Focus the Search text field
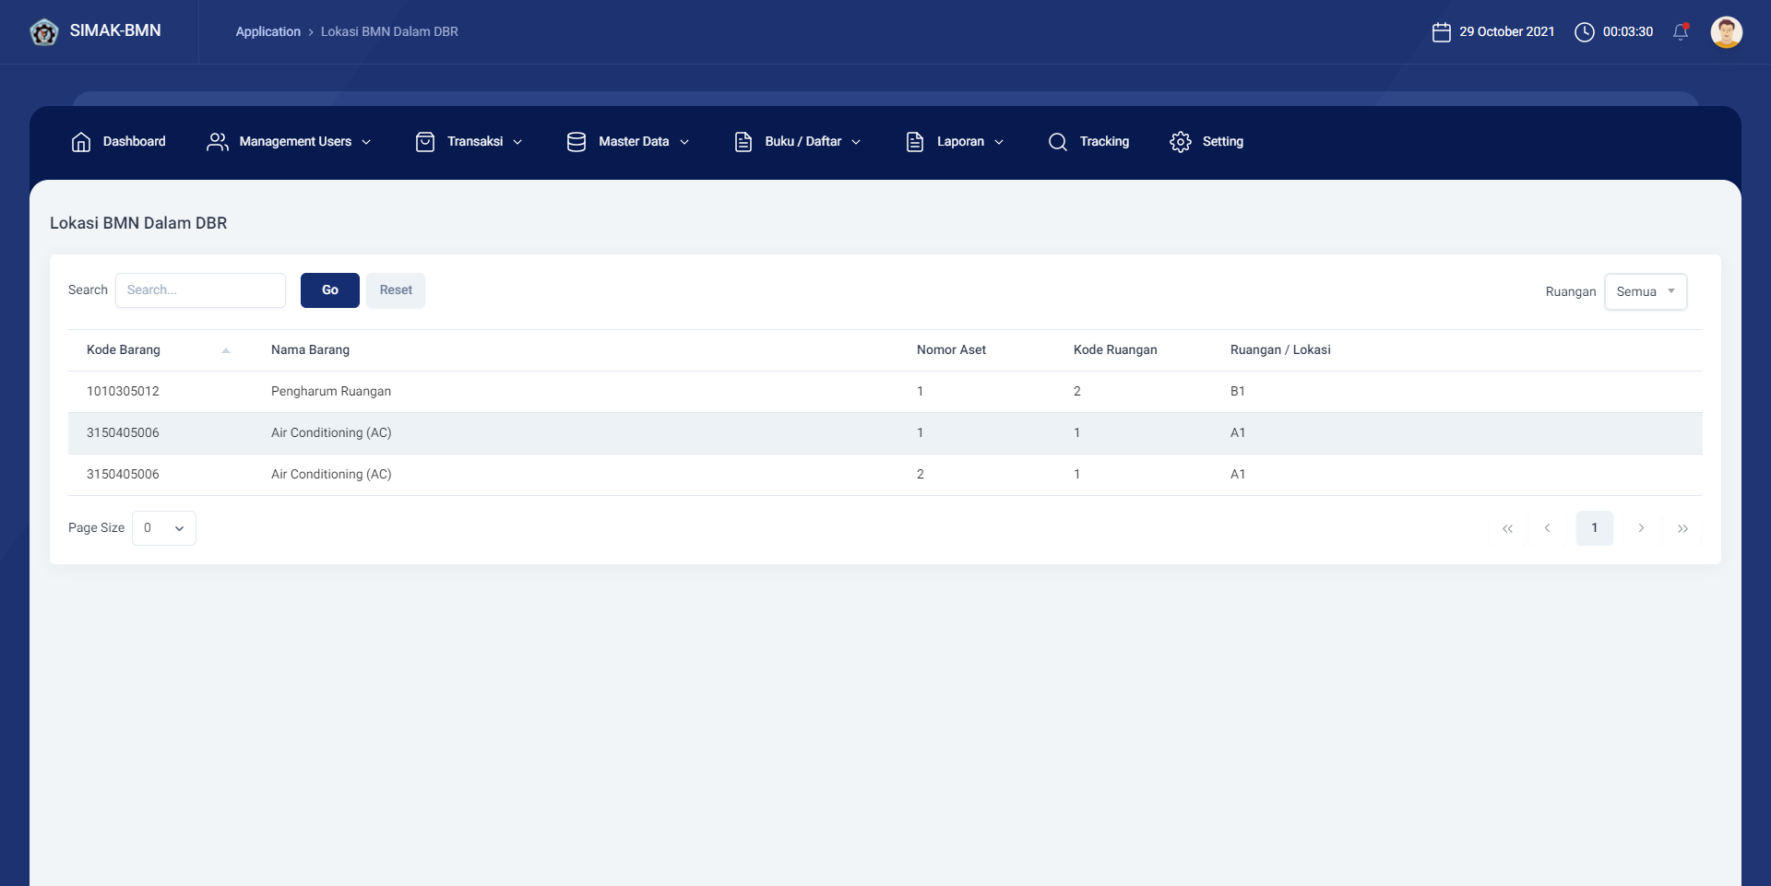1771x886 pixels. (x=200, y=290)
